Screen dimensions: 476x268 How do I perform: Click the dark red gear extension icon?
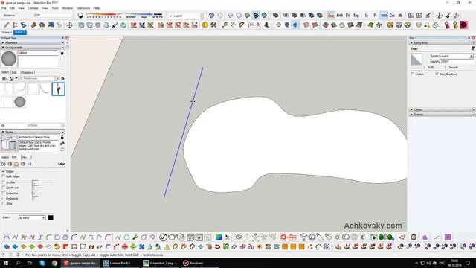tap(464, 25)
